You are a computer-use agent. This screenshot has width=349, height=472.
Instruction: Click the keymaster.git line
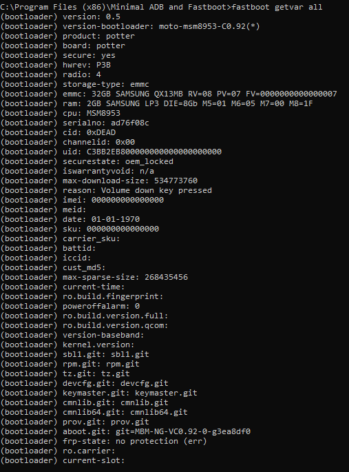(98, 393)
